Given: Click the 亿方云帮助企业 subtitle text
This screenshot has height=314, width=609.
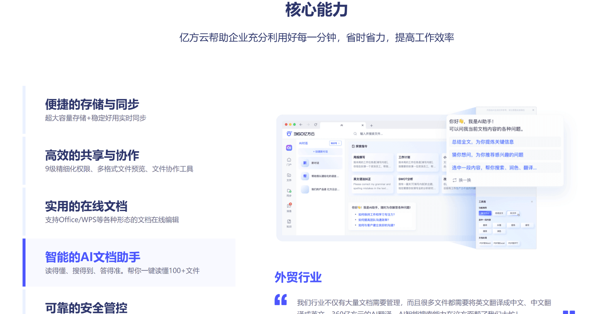Looking at the screenshot, I should point(316,37).
